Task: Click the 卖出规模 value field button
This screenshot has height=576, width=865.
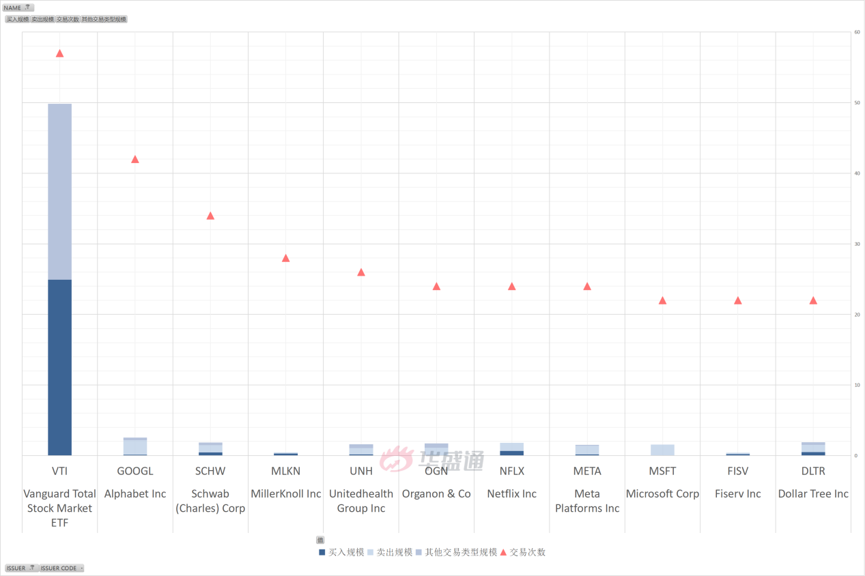Action: coord(42,19)
